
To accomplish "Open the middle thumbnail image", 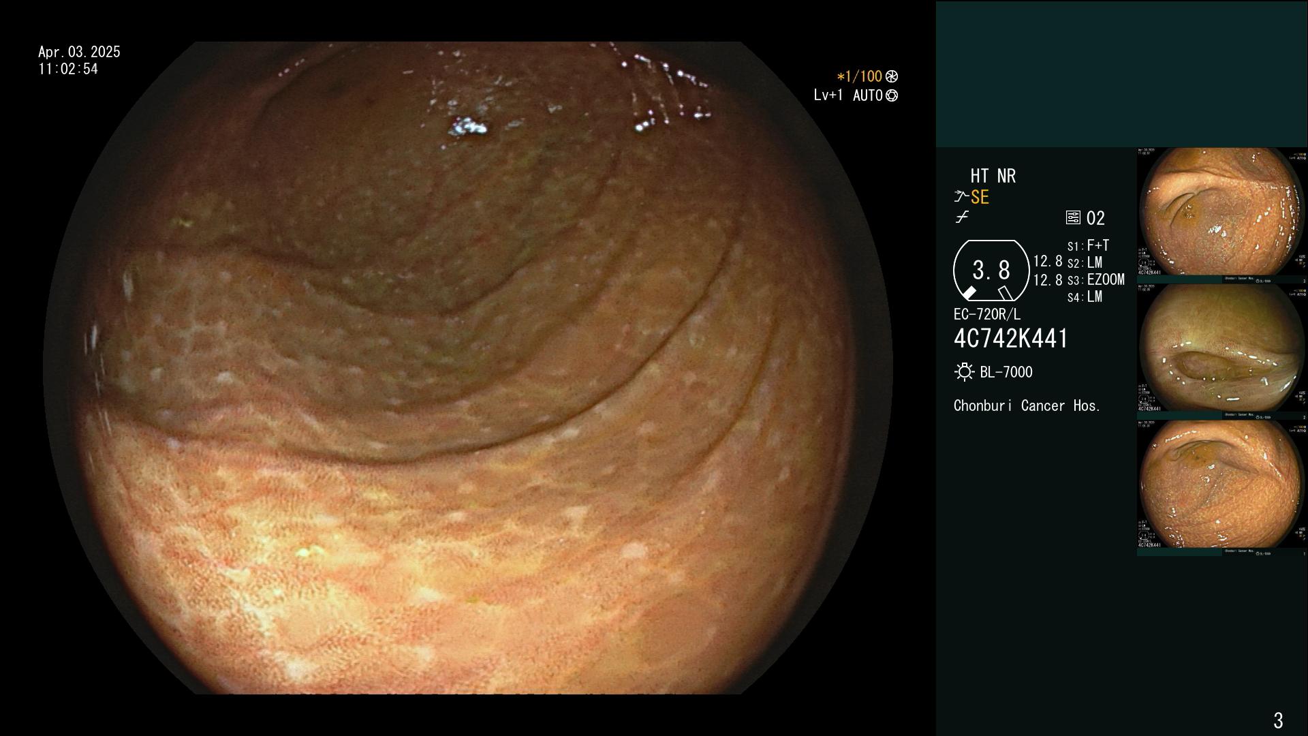I will click(1222, 352).
